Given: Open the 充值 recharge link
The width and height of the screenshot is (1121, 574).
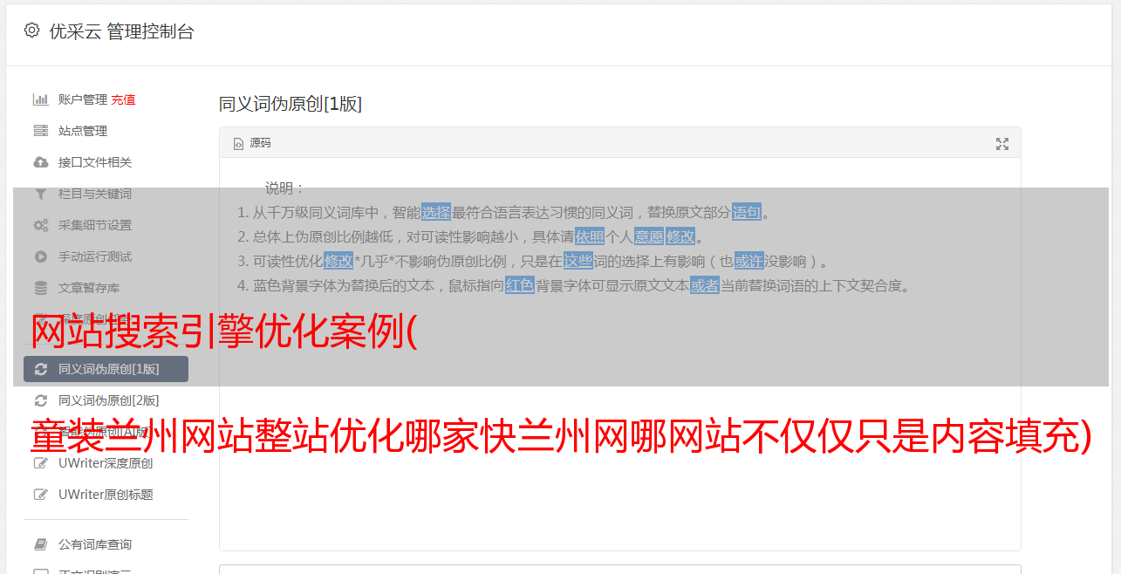Looking at the screenshot, I should (x=123, y=99).
